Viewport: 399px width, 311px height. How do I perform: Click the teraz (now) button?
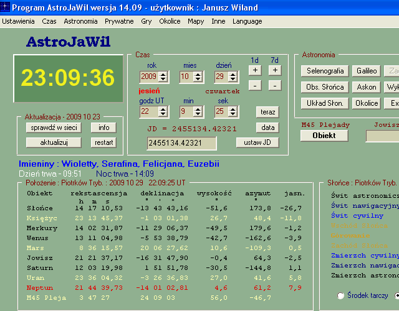coord(267,112)
